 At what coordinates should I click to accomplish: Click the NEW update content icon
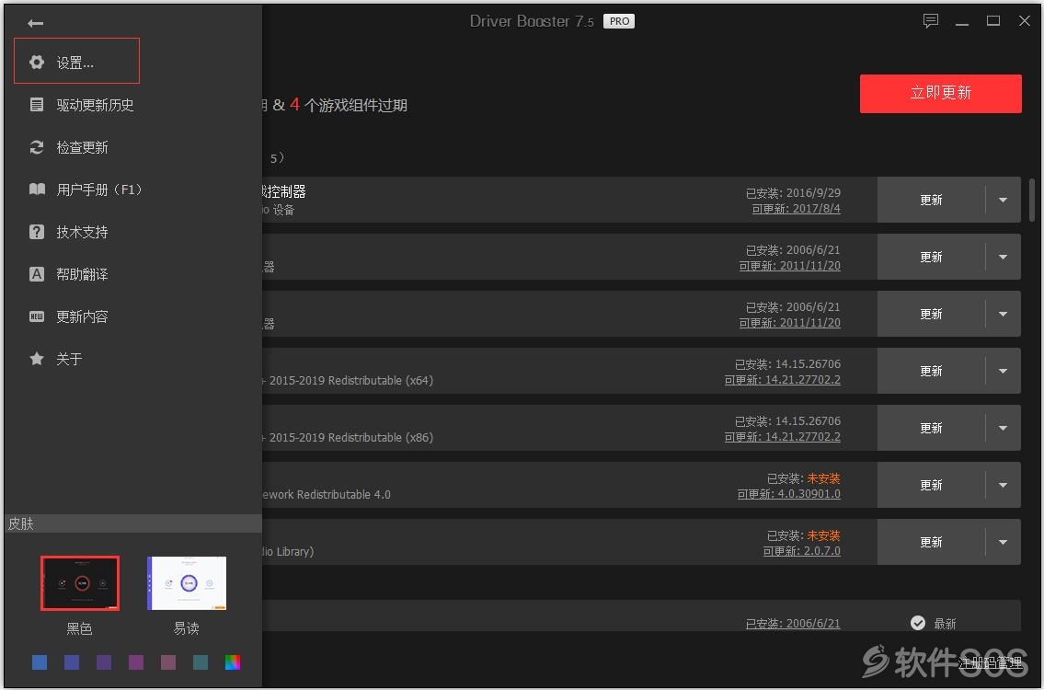click(x=37, y=316)
